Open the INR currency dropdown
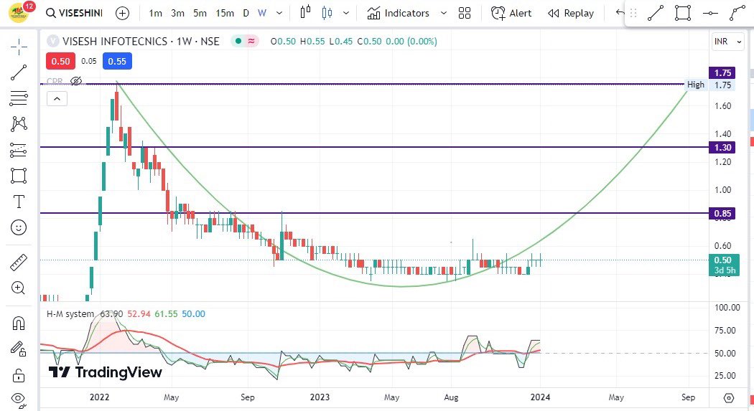The width and height of the screenshot is (754, 411). [727, 42]
